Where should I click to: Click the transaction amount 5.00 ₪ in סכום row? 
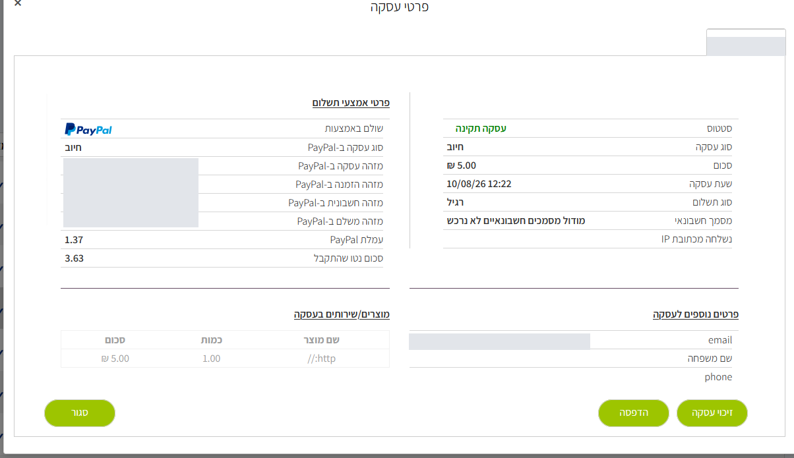(x=461, y=165)
